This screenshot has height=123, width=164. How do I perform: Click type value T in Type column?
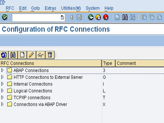click(x=104, y=98)
